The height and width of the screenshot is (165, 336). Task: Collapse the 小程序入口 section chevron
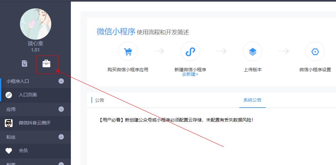click(x=61, y=81)
